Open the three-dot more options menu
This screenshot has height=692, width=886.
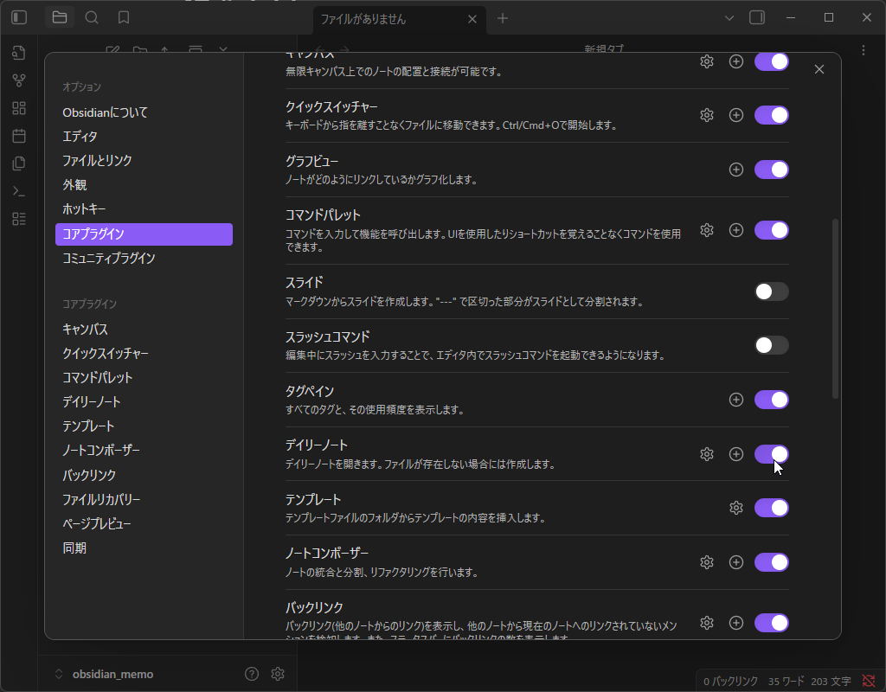pyautogui.click(x=863, y=50)
